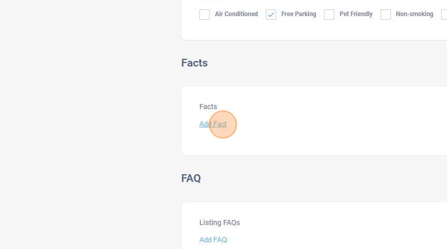447x249 pixels.
Task: Click blank area below the amenities checkboxes
Action: tap(311, 30)
